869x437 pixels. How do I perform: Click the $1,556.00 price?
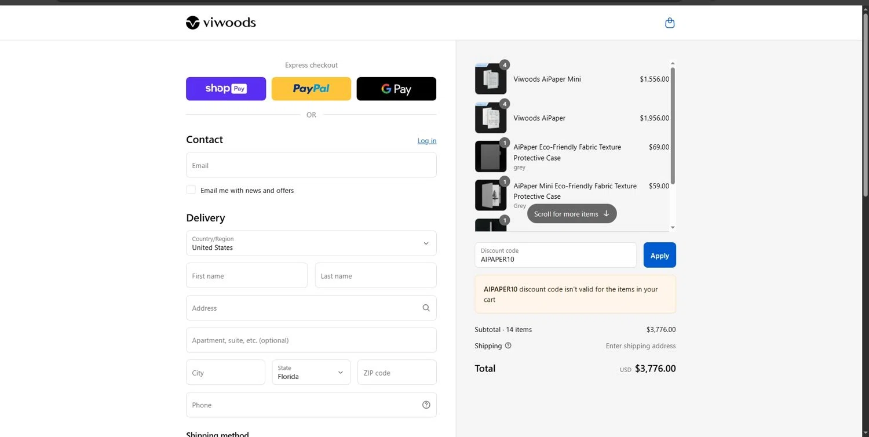654,79
